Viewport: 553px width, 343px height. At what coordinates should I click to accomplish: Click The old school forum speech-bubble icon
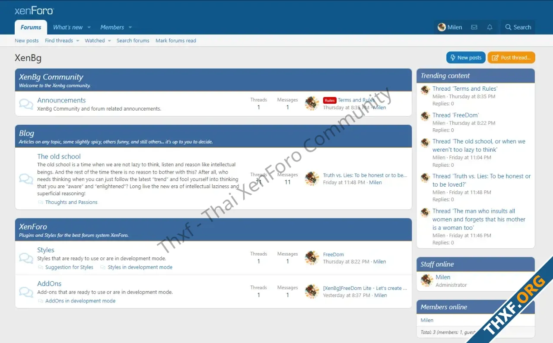26,179
